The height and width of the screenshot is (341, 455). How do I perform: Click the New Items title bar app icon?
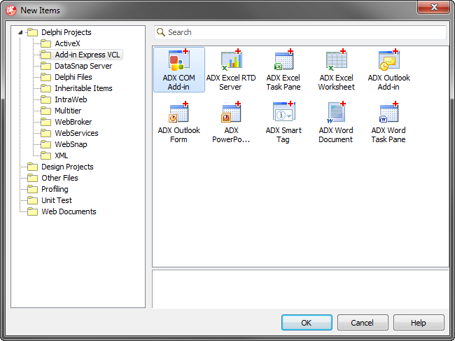coord(11,11)
